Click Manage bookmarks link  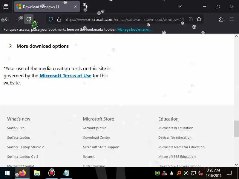click(x=134, y=30)
